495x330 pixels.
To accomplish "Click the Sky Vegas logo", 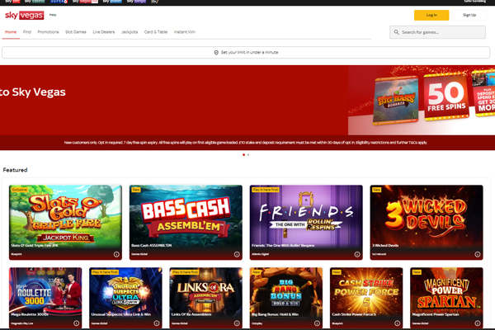I will pyautogui.click(x=24, y=15).
